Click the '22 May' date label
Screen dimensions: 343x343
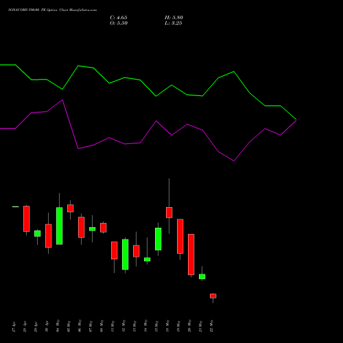coord(212,326)
